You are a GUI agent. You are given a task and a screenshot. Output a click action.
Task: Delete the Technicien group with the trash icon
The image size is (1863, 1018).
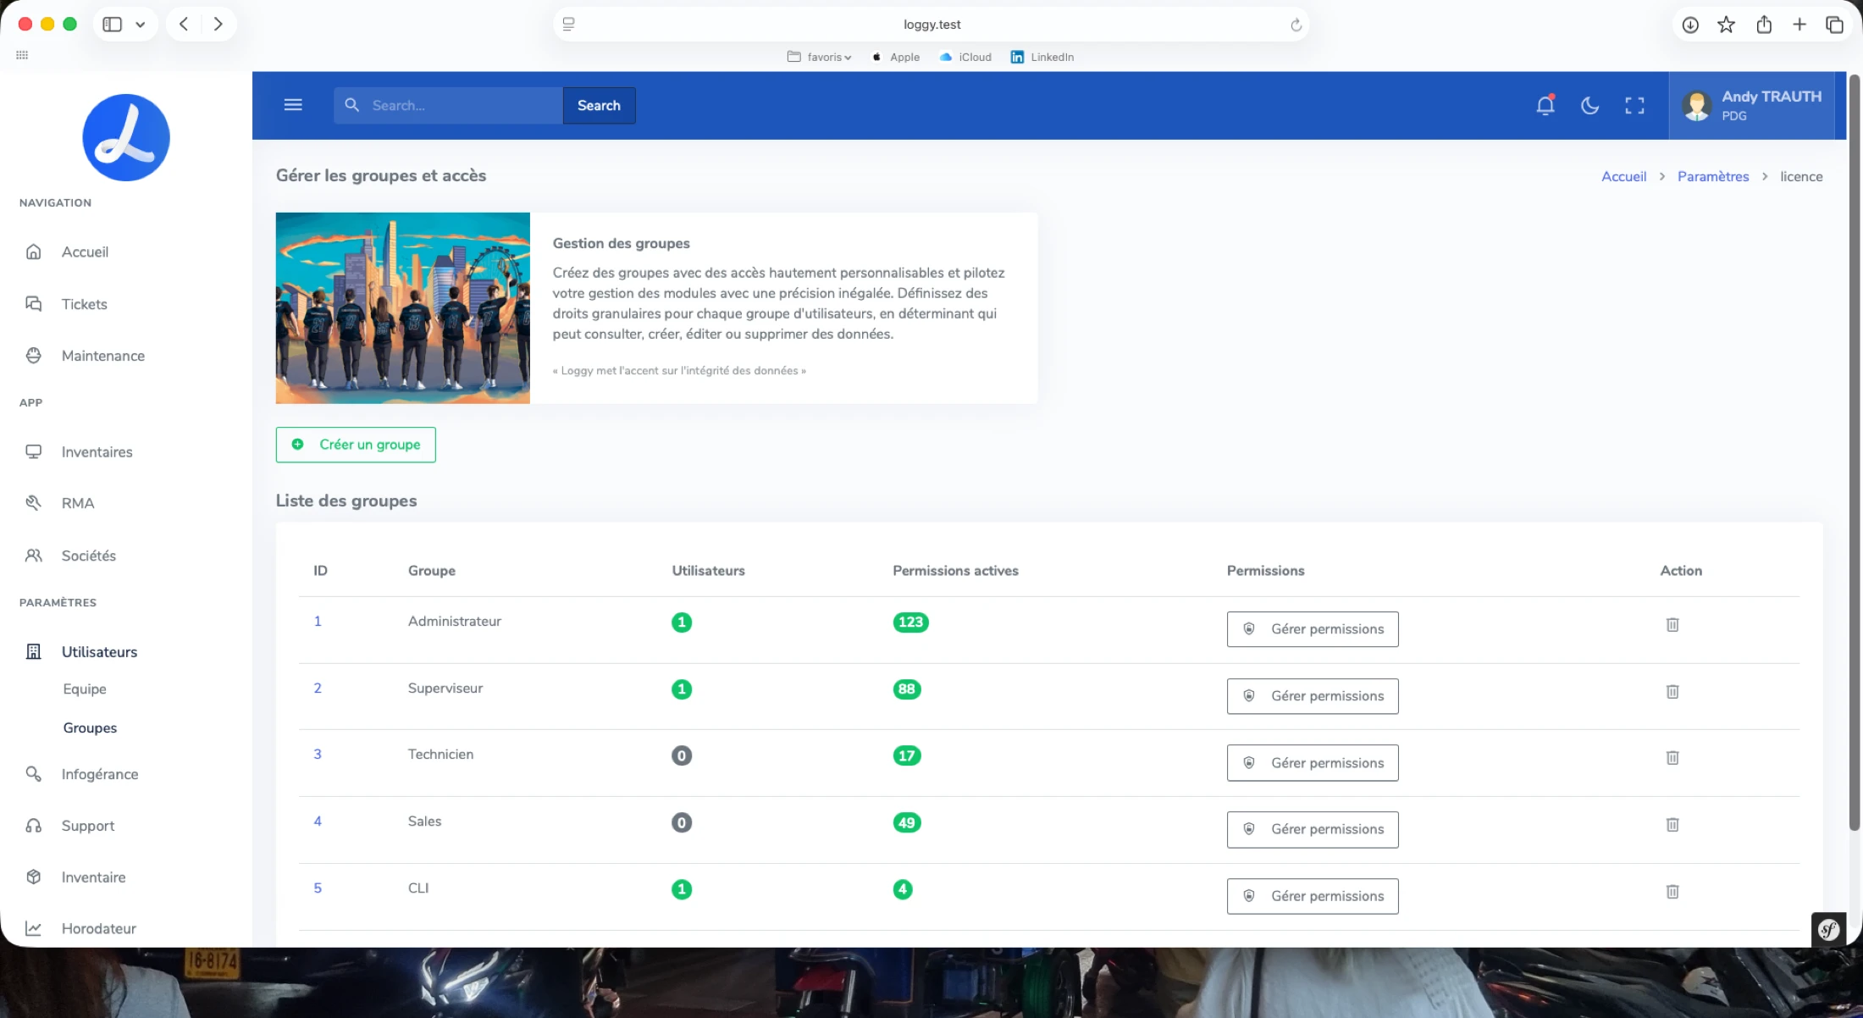pos(1672,758)
